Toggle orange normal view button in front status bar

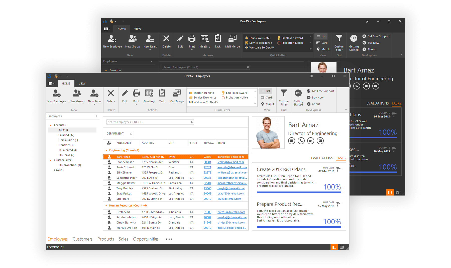(334, 247)
